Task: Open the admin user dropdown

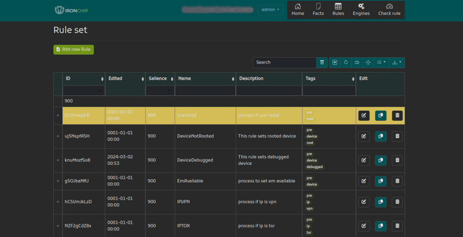Action: click(x=270, y=10)
